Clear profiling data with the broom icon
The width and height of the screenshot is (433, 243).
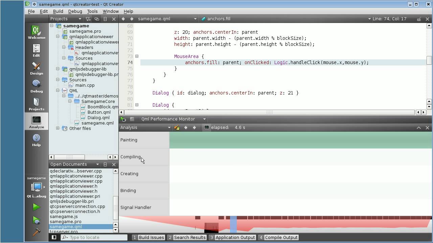click(x=177, y=128)
